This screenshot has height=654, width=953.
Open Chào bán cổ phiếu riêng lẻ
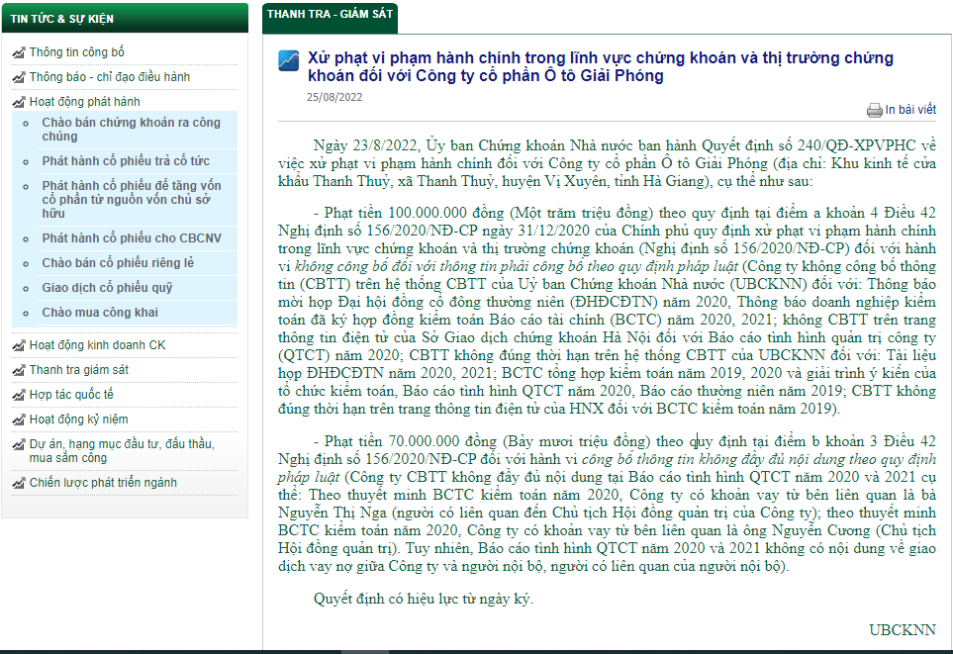click(x=118, y=263)
